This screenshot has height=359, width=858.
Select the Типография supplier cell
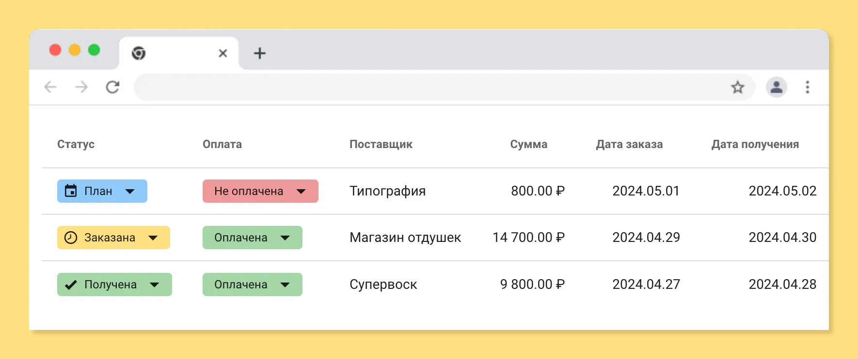[x=388, y=191]
